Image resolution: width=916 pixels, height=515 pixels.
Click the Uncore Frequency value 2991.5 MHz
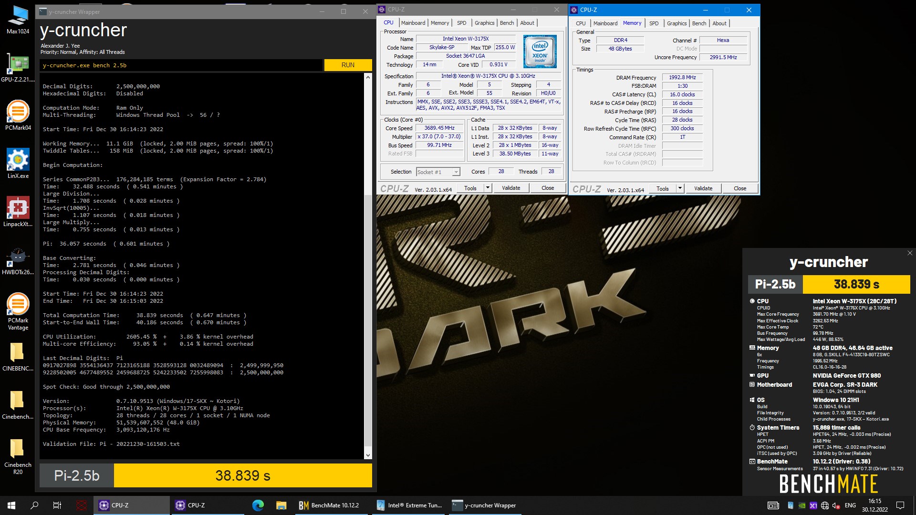tap(723, 57)
